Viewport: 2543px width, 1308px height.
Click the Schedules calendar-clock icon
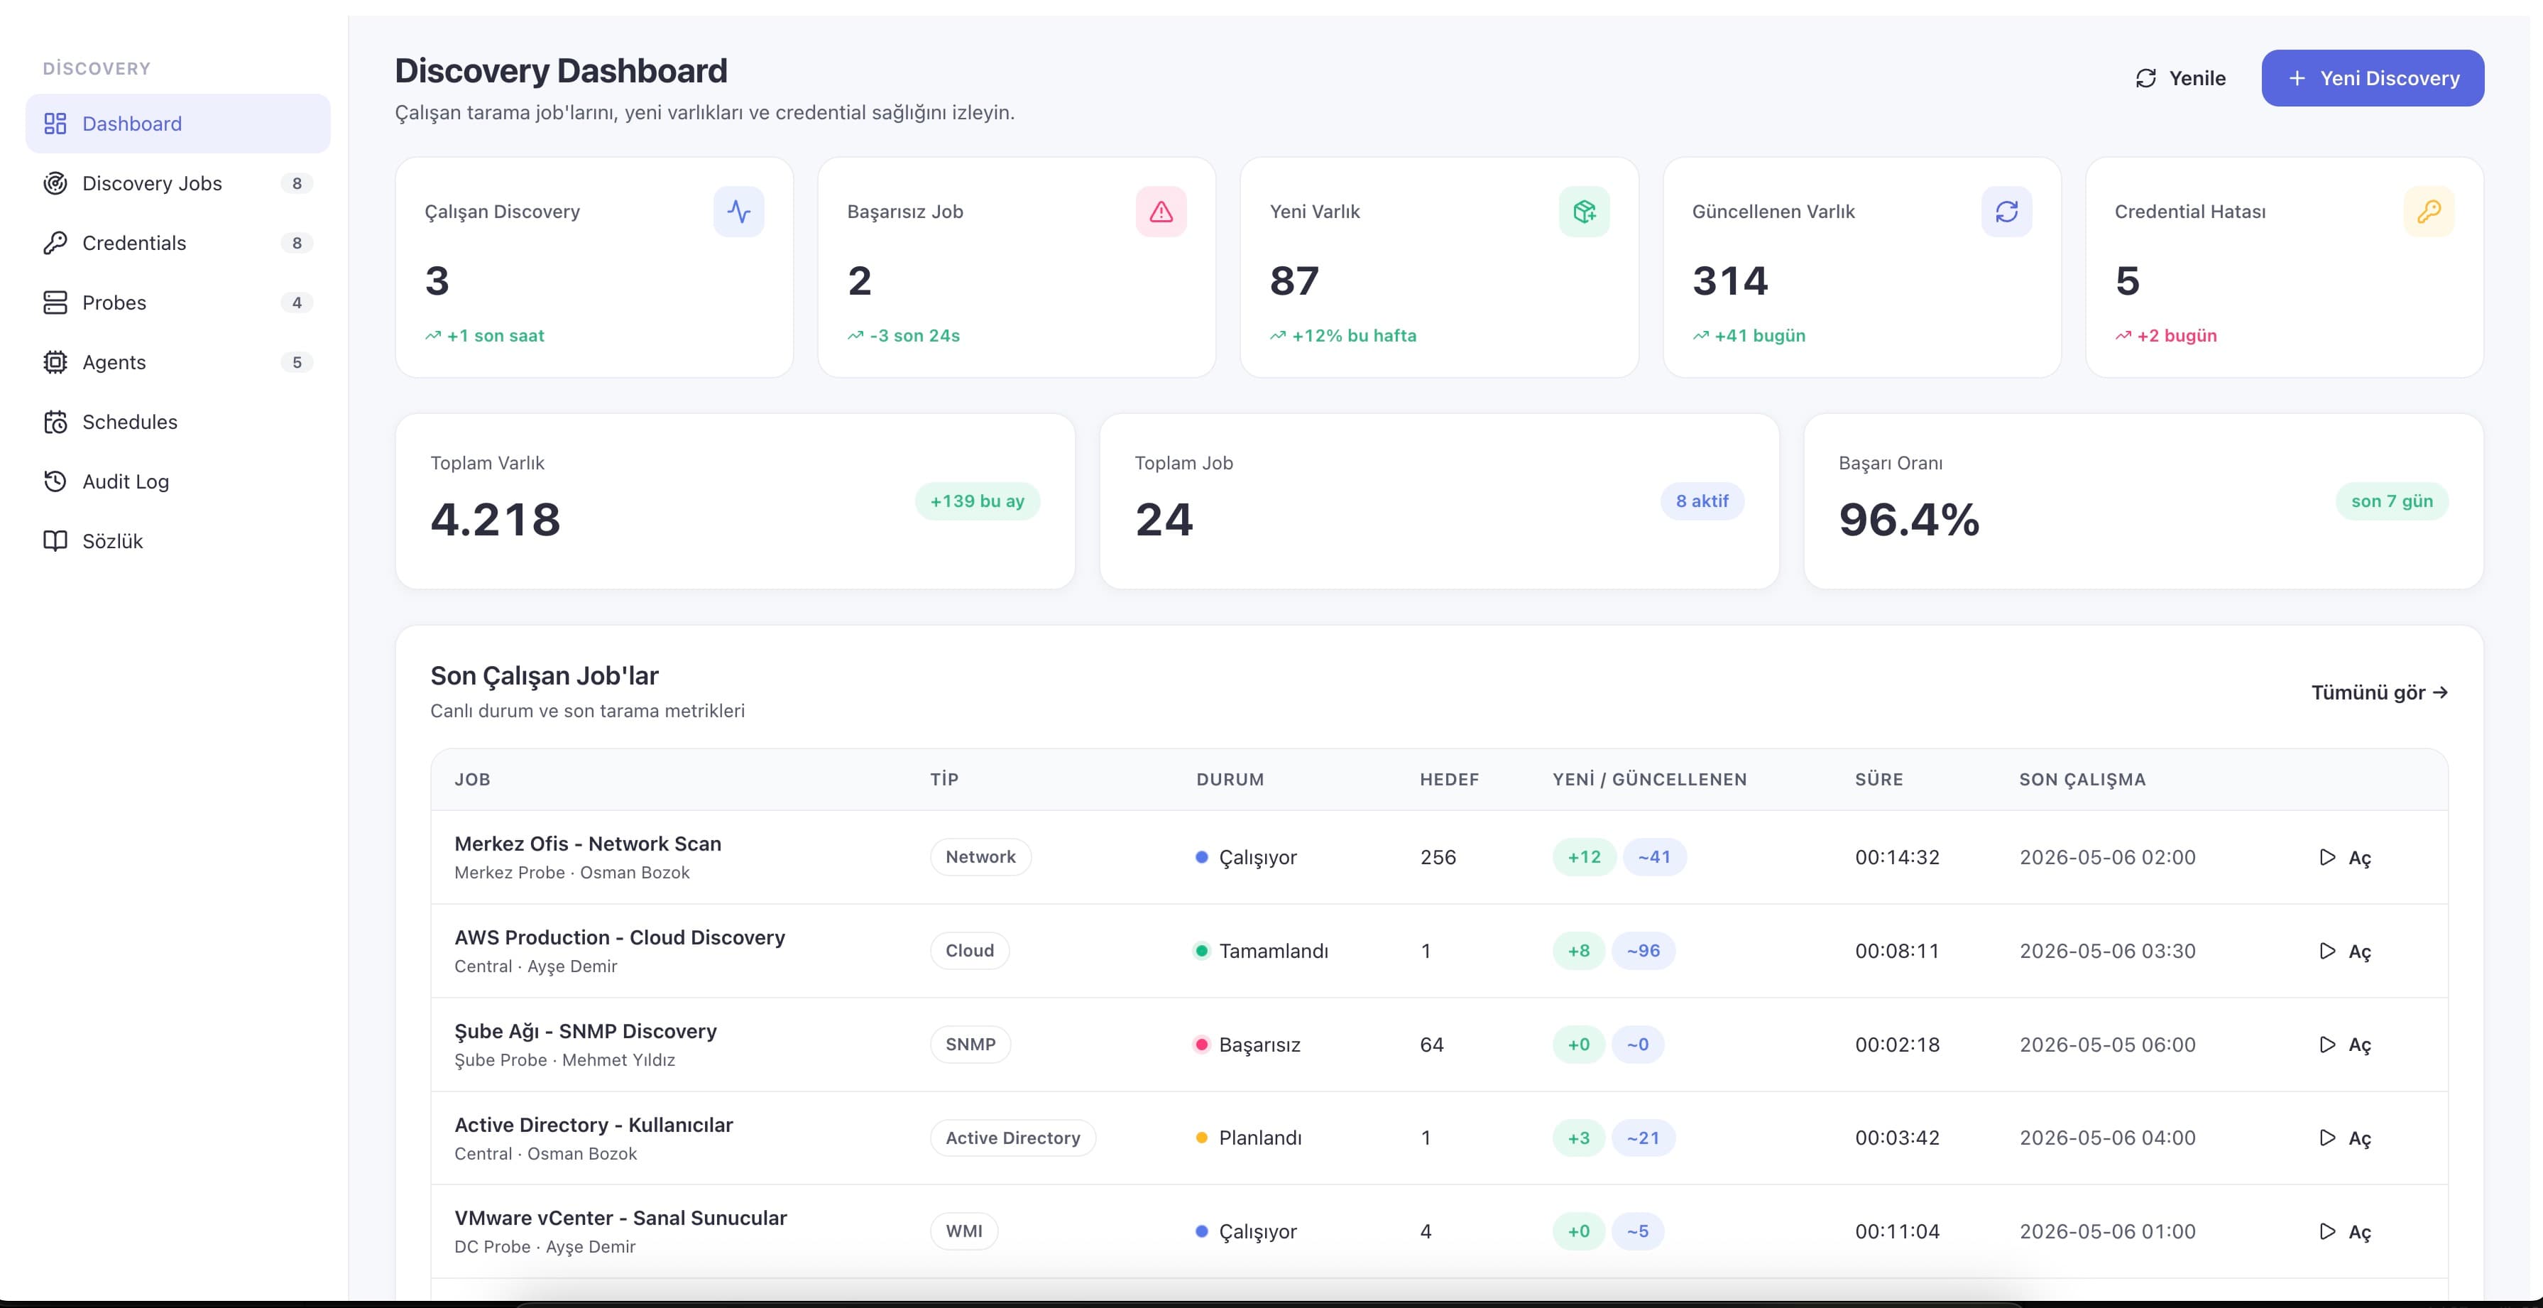pyautogui.click(x=55, y=423)
